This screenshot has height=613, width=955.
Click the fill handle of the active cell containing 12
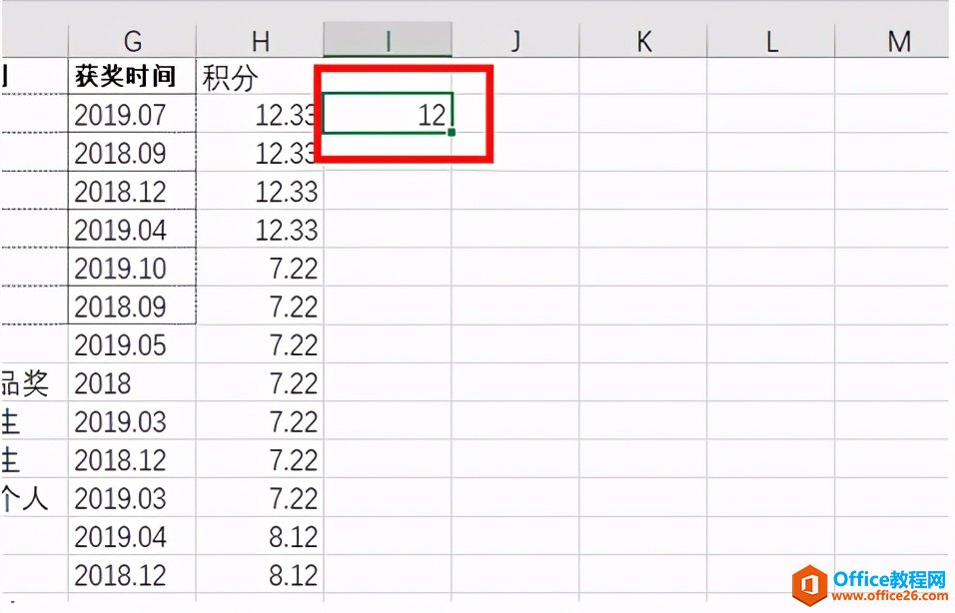452,132
